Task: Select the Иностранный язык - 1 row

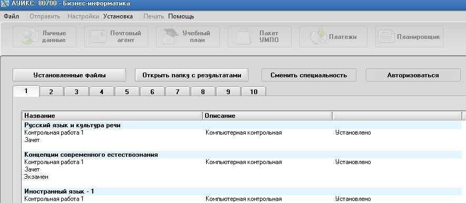Action: (242, 191)
